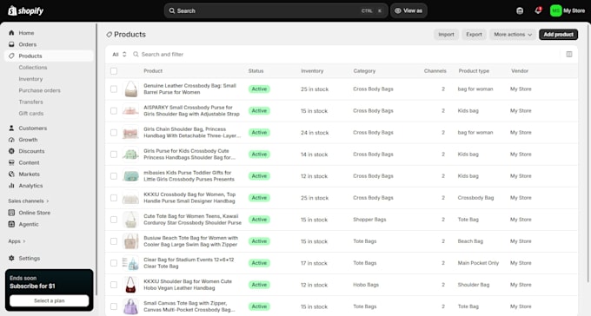Screen dimensions: 591x316
Task: Check the Cute Tote Bag row
Action: (x=114, y=220)
